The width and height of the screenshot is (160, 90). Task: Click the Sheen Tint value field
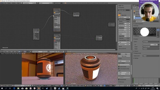pyautogui.click(x=124, y=36)
